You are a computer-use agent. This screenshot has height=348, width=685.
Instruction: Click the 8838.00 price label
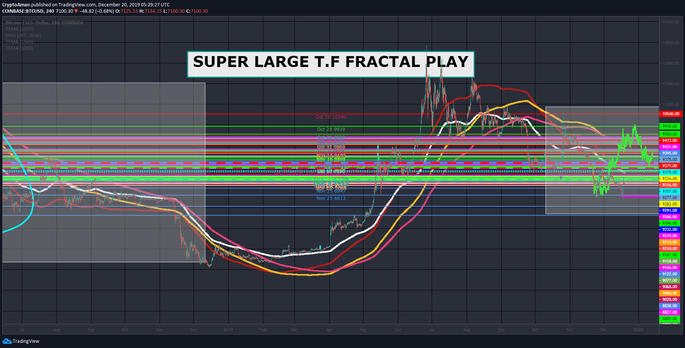pyautogui.click(x=670, y=306)
